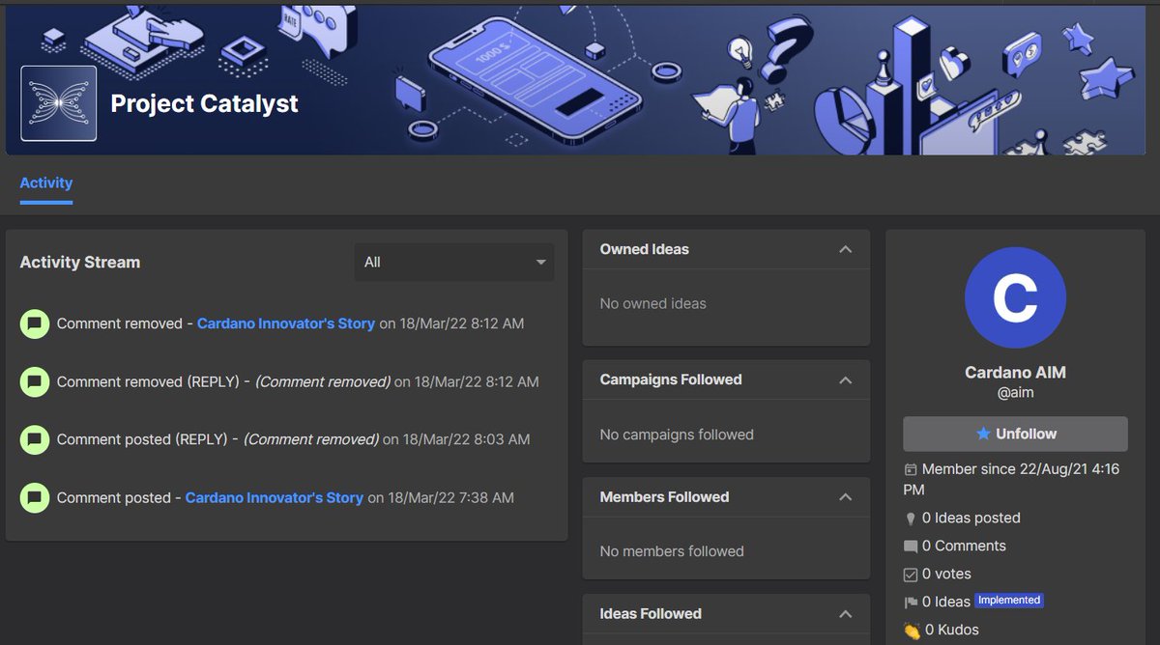Click the clapping hands Kudos icon

click(x=912, y=631)
